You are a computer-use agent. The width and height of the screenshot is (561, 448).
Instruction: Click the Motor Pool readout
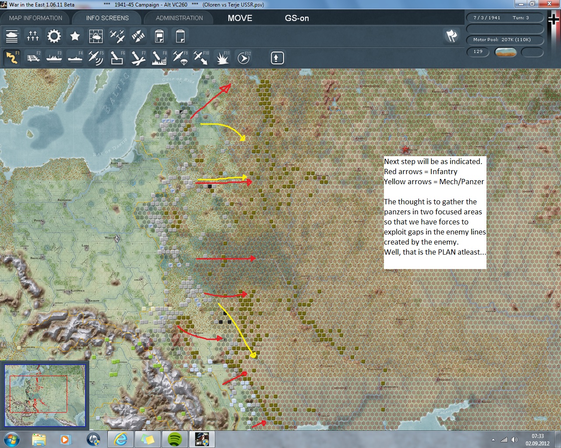pyautogui.click(x=505, y=39)
